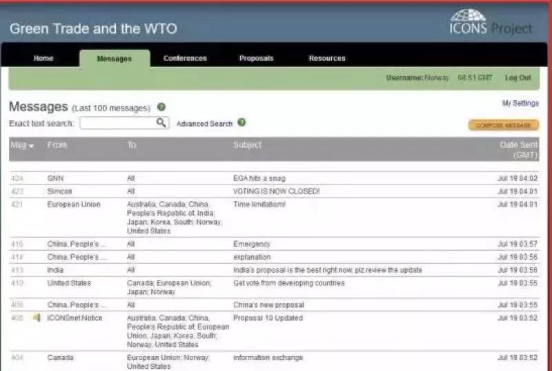The width and height of the screenshot is (552, 371).
Task: Sort by Msg column arrow
Action: click(x=31, y=146)
